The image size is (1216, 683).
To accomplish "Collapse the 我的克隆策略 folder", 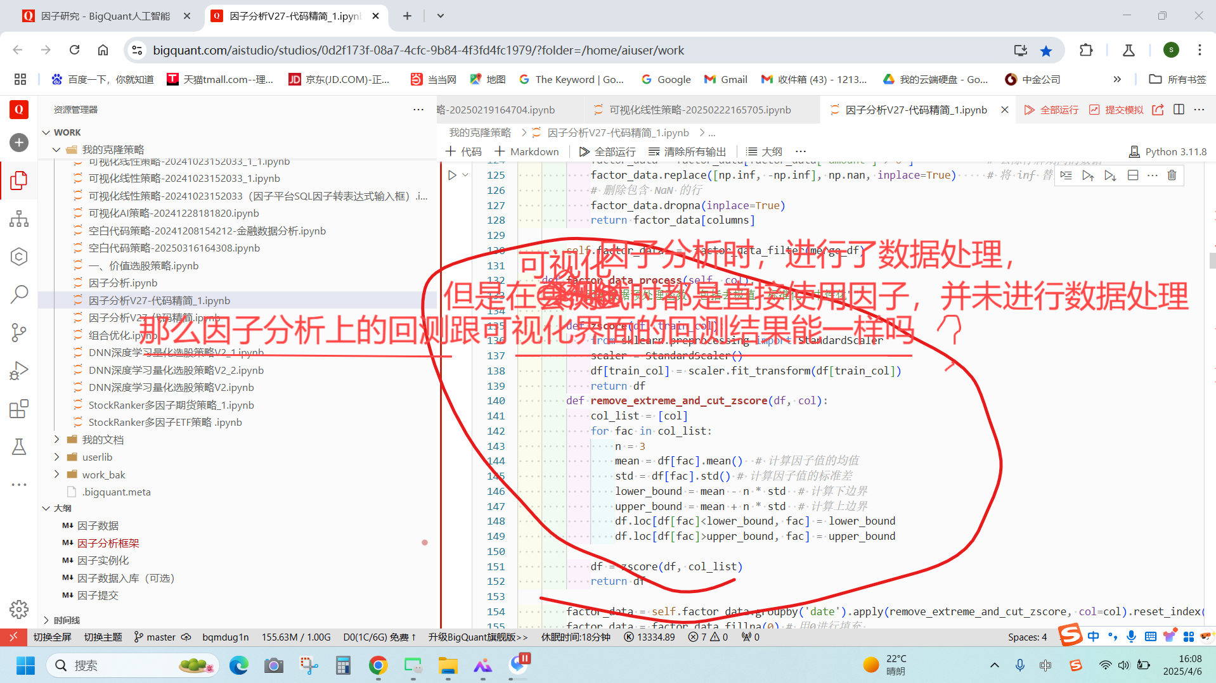I will [x=113, y=150].
